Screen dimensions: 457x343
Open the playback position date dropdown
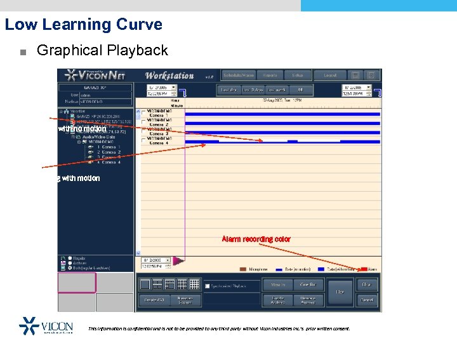point(168,260)
